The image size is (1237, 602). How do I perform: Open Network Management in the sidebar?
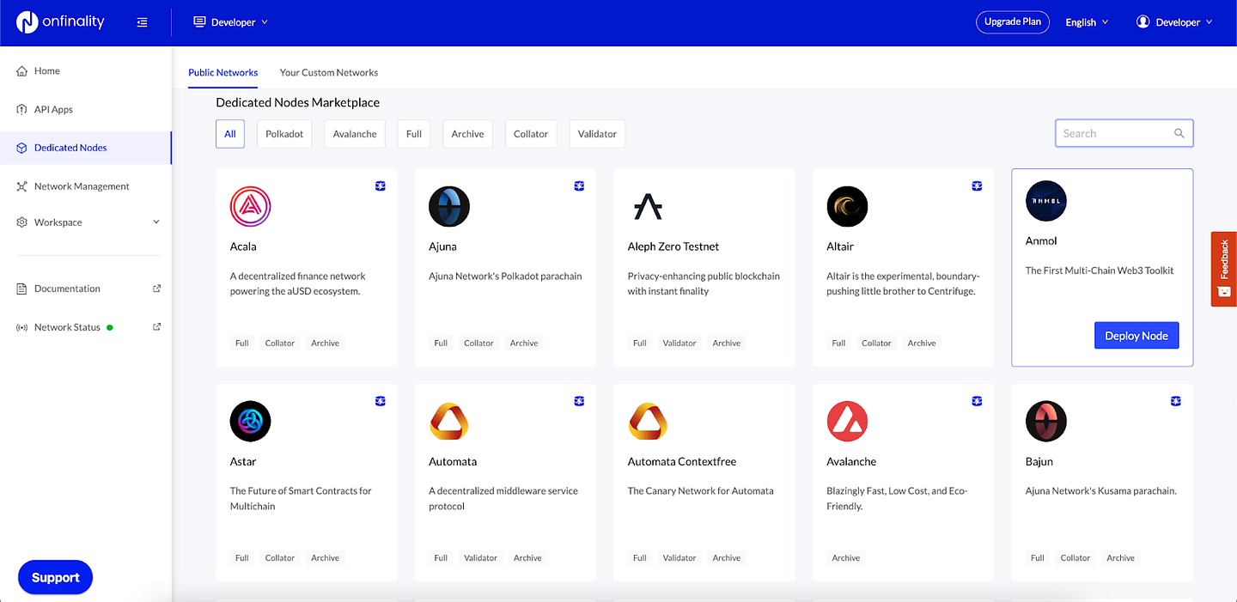pyautogui.click(x=82, y=186)
